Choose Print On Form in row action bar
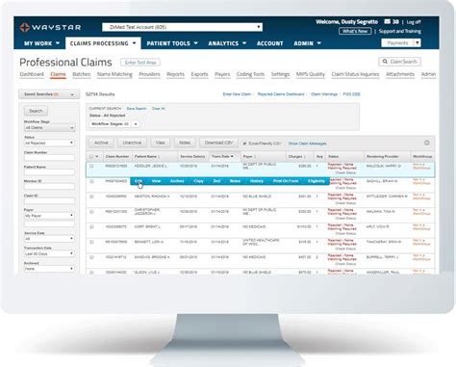This screenshot has width=456, height=367. [x=286, y=181]
